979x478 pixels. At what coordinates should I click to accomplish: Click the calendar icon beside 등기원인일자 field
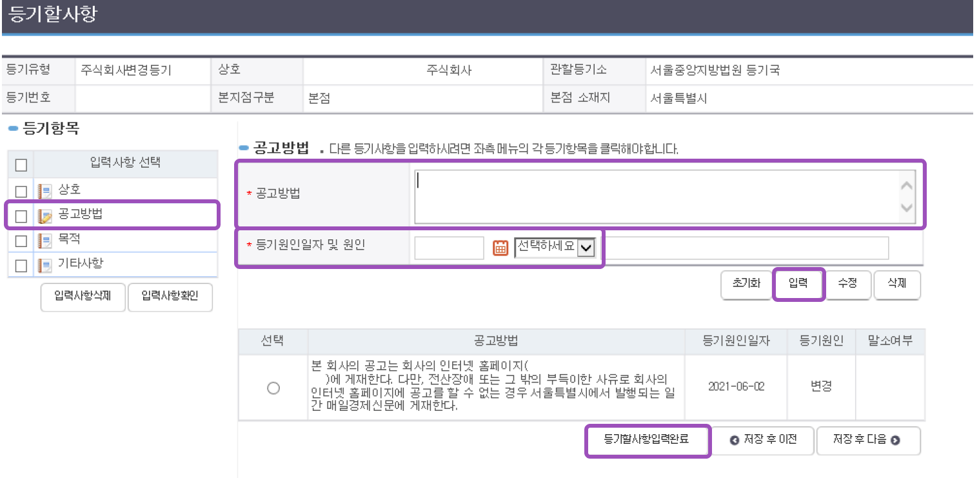point(500,247)
